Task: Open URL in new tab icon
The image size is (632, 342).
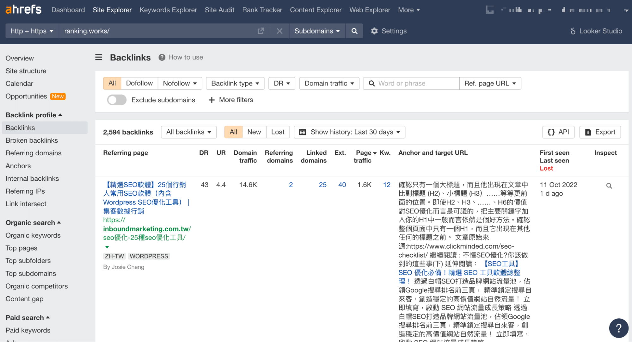Action: point(261,31)
